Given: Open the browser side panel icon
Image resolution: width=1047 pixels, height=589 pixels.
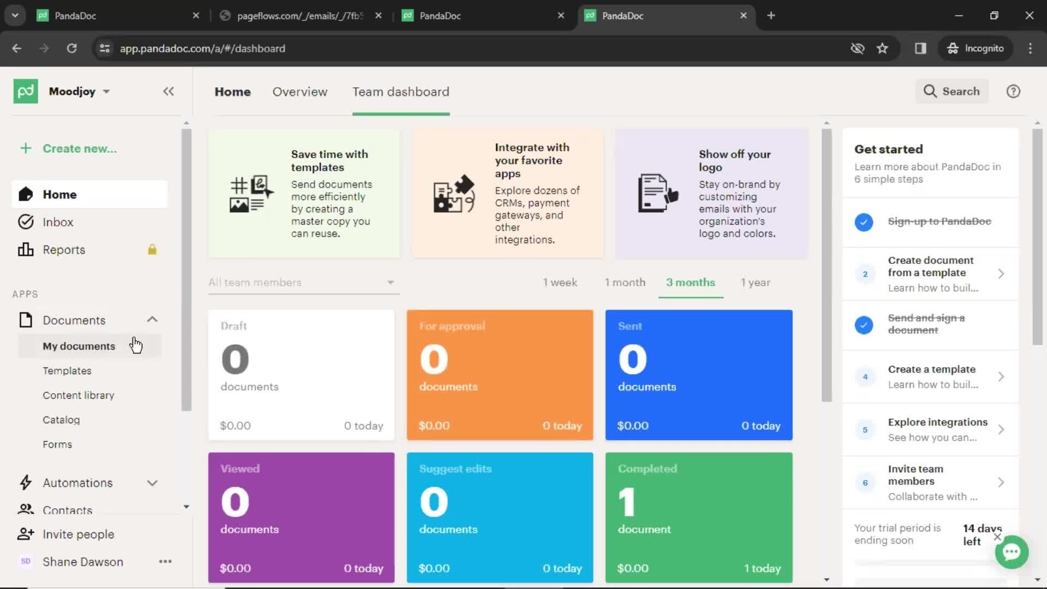Looking at the screenshot, I should point(920,48).
